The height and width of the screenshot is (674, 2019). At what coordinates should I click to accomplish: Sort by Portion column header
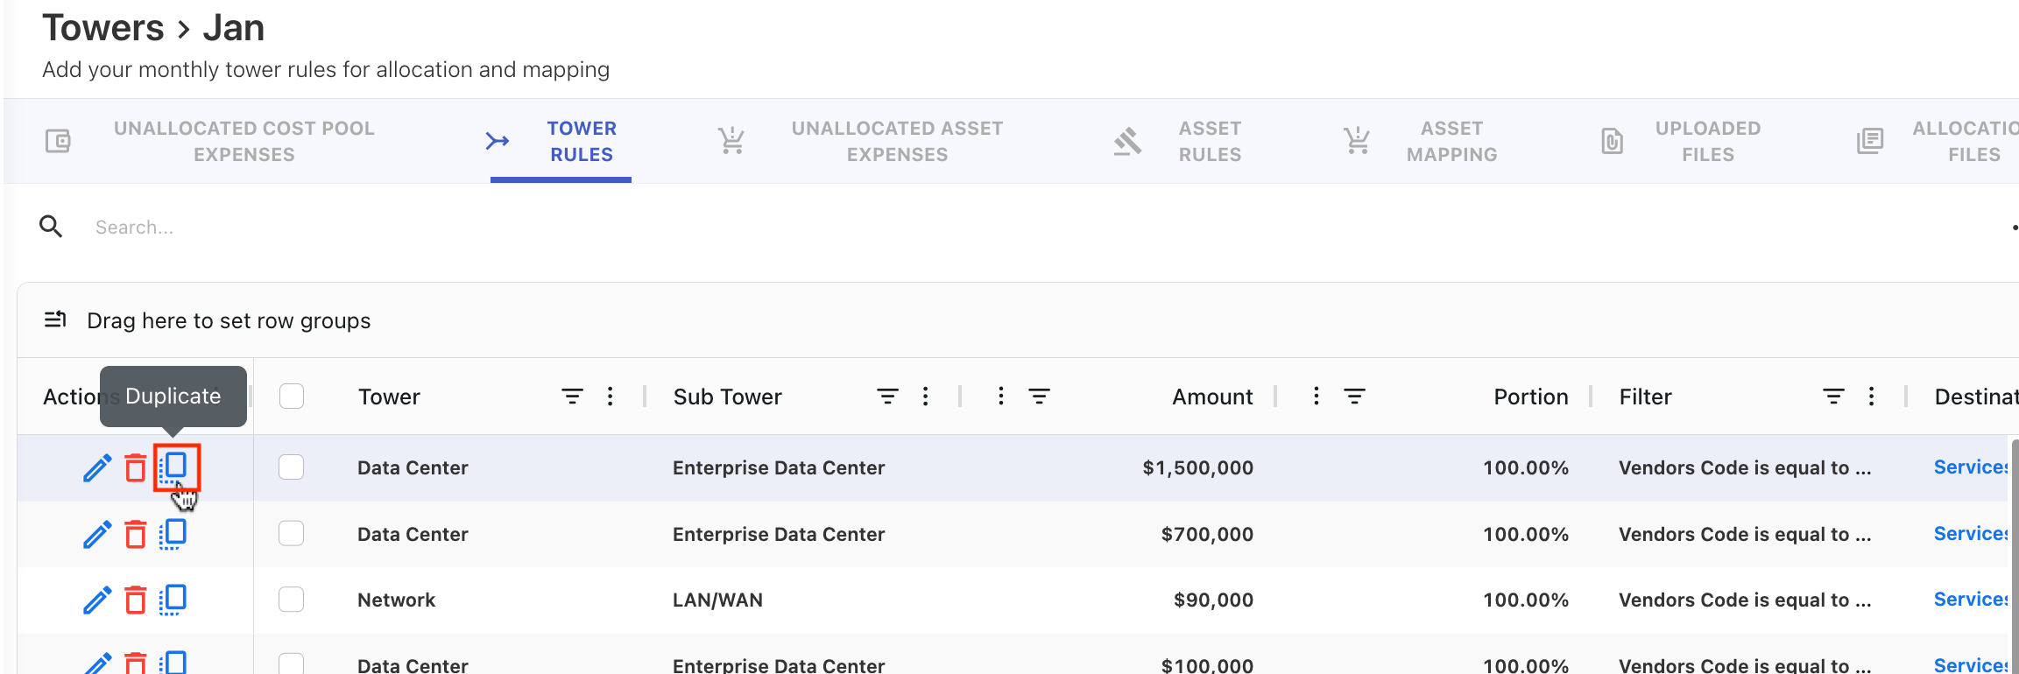(1531, 397)
